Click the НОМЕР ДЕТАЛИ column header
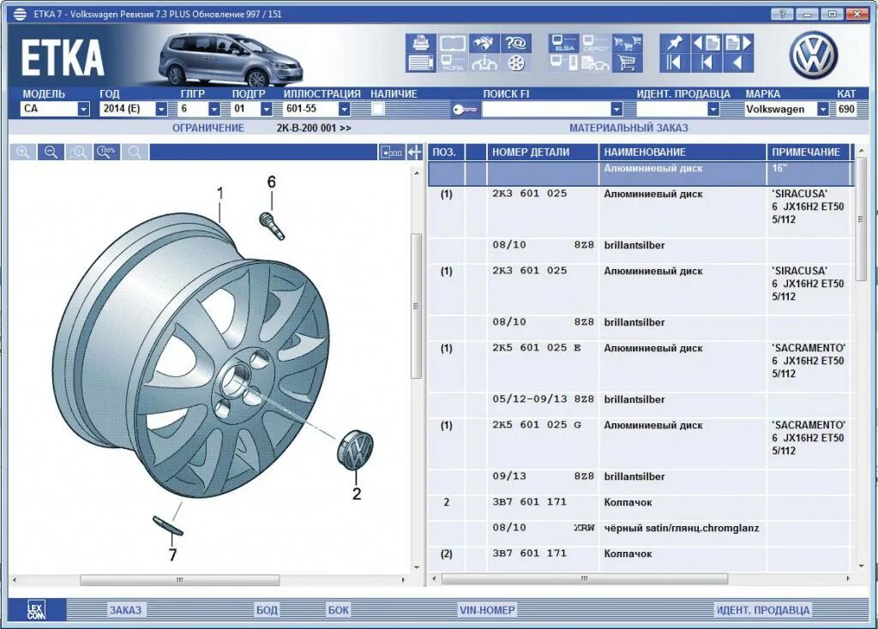The image size is (878, 629). (543, 152)
